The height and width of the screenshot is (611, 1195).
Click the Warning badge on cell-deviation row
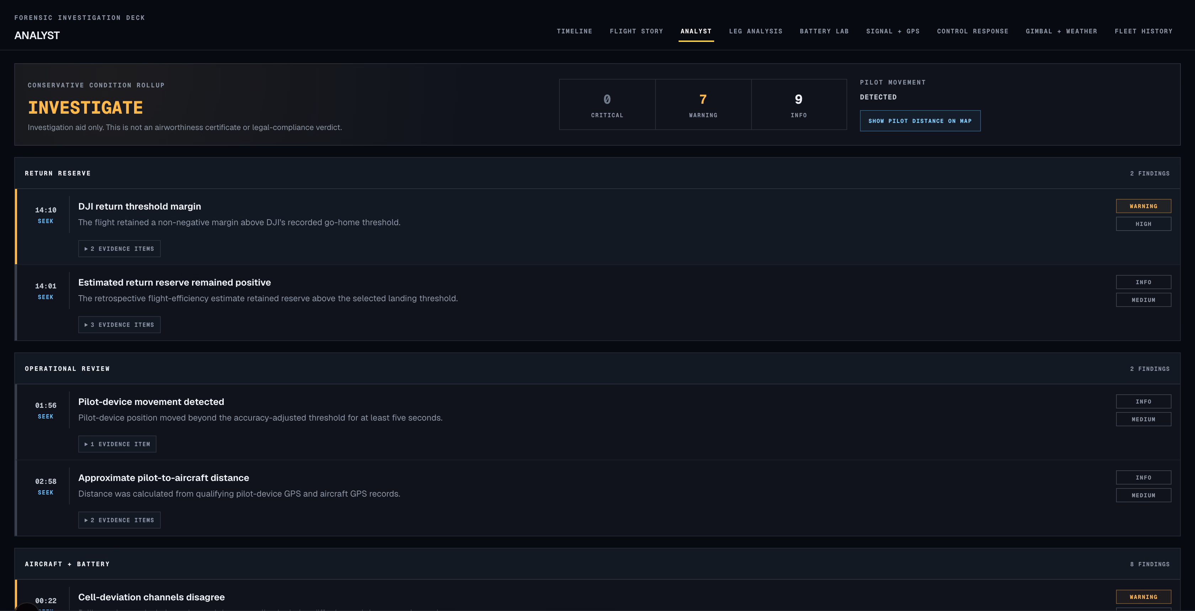pyautogui.click(x=1143, y=597)
